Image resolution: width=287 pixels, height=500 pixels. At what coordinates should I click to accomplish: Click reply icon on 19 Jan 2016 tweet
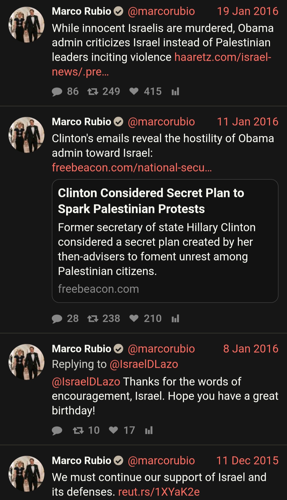(57, 92)
